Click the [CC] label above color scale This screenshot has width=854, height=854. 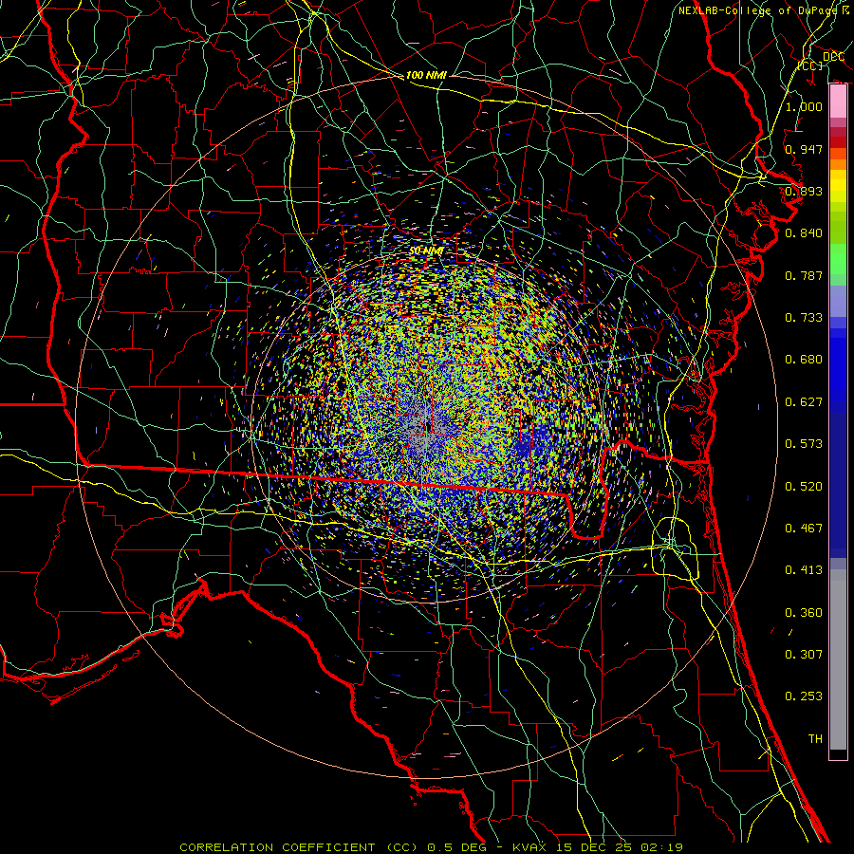[x=811, y=65]
